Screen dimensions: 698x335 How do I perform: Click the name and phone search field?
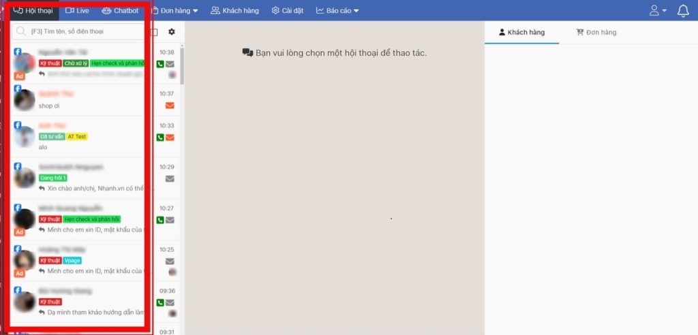click(82, 32)
